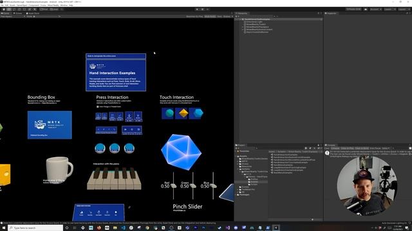Click Task View icon in taskbar
412x231 pixels.
pos(75,228)
